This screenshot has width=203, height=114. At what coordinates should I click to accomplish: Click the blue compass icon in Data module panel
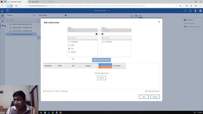point(66,15)
